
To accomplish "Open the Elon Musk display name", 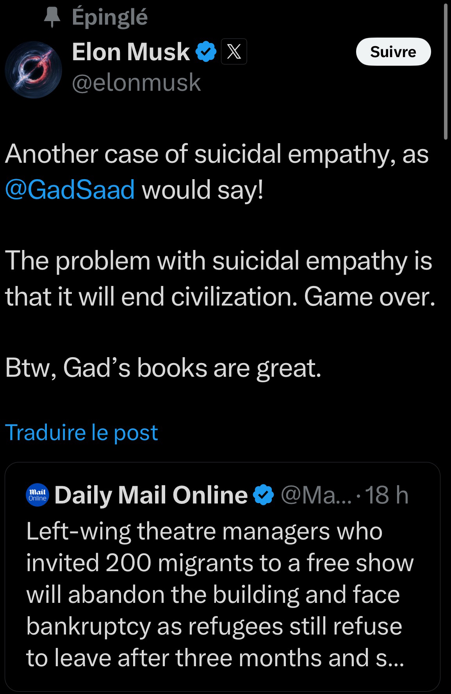I will (x=130, y=52).
